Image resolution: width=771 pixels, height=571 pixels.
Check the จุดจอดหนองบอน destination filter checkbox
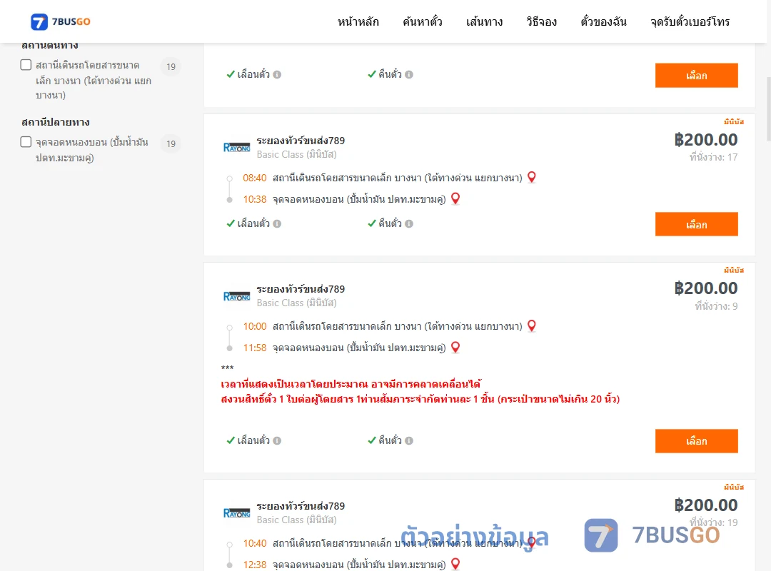tap(26, 142)
